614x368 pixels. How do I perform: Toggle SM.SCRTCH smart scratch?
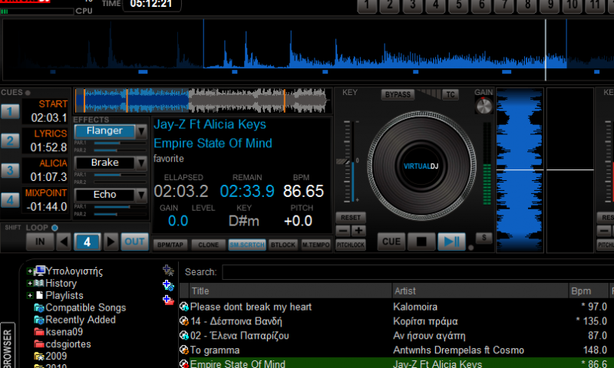pos(247,245)
